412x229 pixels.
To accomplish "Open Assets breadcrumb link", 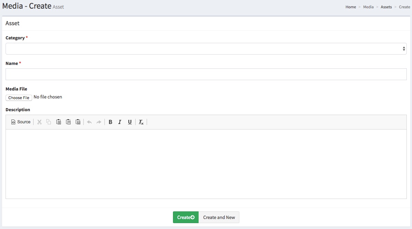I will coord(386,7).
